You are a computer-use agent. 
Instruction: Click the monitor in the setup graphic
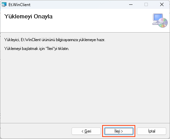coord(158,18)
